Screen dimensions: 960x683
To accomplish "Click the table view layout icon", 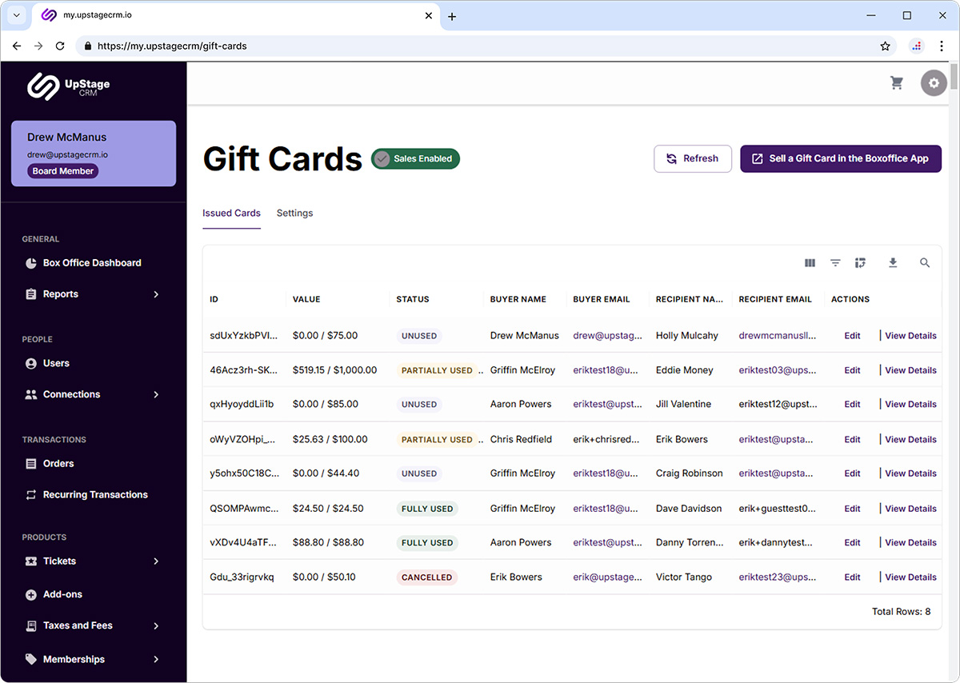I will pos(860,263).
